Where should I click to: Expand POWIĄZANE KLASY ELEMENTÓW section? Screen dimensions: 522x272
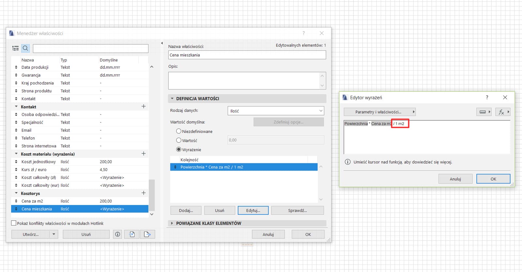(x=172, y=223)
